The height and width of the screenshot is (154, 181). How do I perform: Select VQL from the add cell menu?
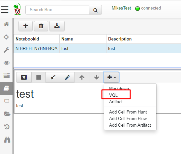click(x=113, y=95)
